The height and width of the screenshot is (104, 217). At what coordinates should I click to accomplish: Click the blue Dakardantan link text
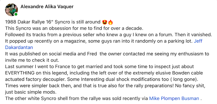(x=19, y=47)
